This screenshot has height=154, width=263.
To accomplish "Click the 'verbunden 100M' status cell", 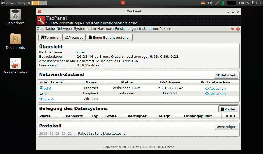I will pos(127,88).
